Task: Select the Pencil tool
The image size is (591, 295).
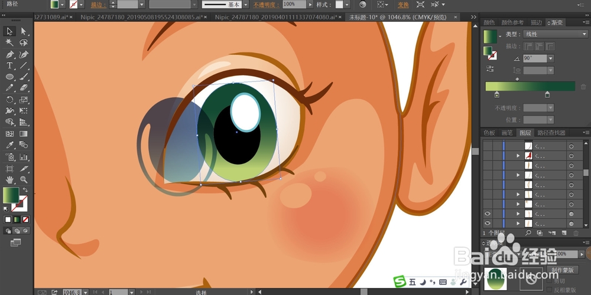Action: (9, 88)
